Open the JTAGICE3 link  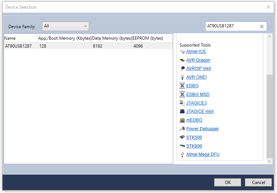196,103
